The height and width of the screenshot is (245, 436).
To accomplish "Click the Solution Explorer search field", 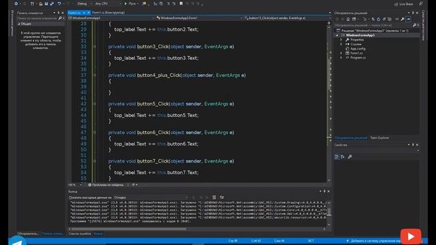I will 373,25.
